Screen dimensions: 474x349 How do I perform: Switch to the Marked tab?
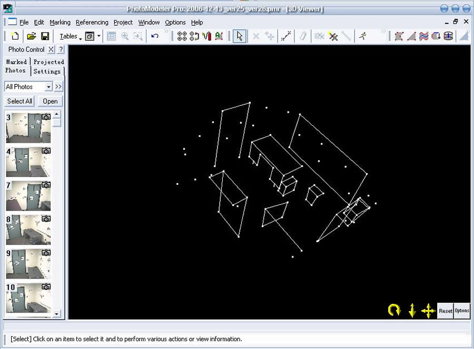click(17, 62)
